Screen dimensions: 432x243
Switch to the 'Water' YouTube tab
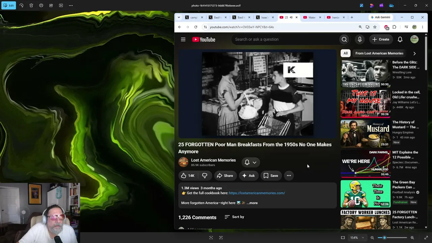312,17
